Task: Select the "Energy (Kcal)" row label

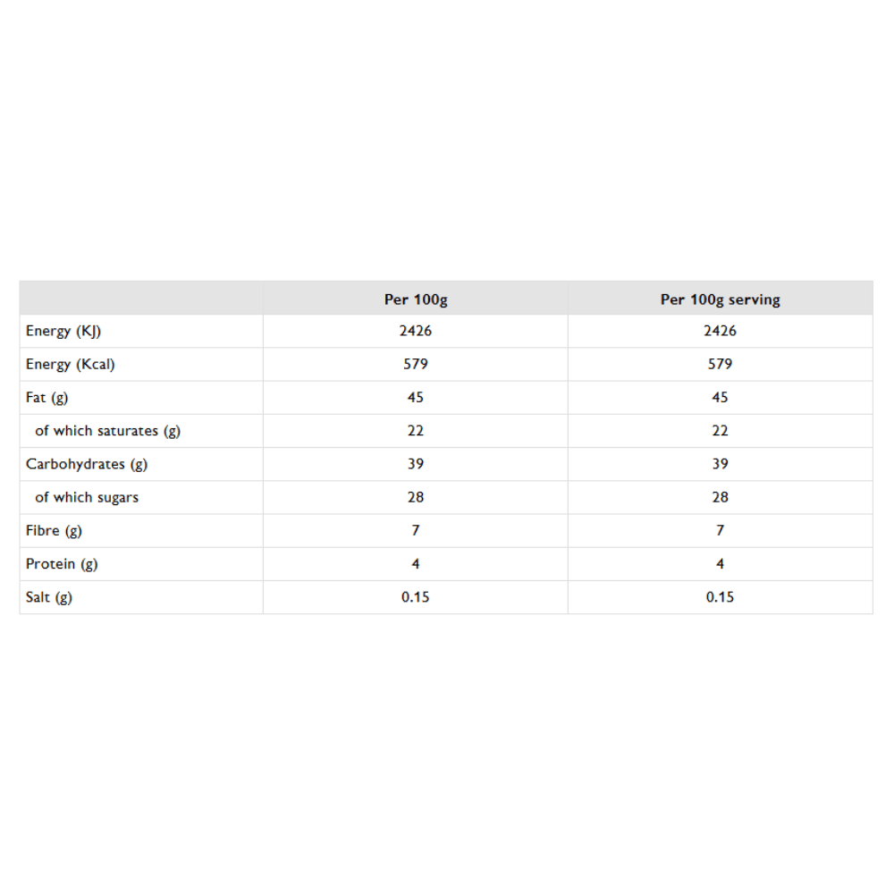Action: tap(71, 364)
